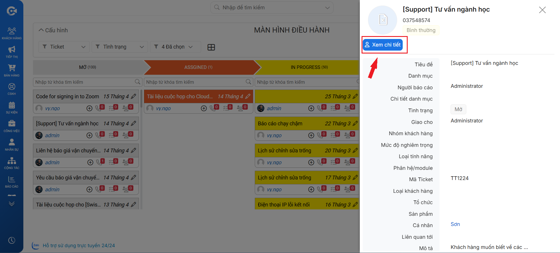Close the ticket detail panel
The height and width of the screenshot is (253, 560).
542,10
